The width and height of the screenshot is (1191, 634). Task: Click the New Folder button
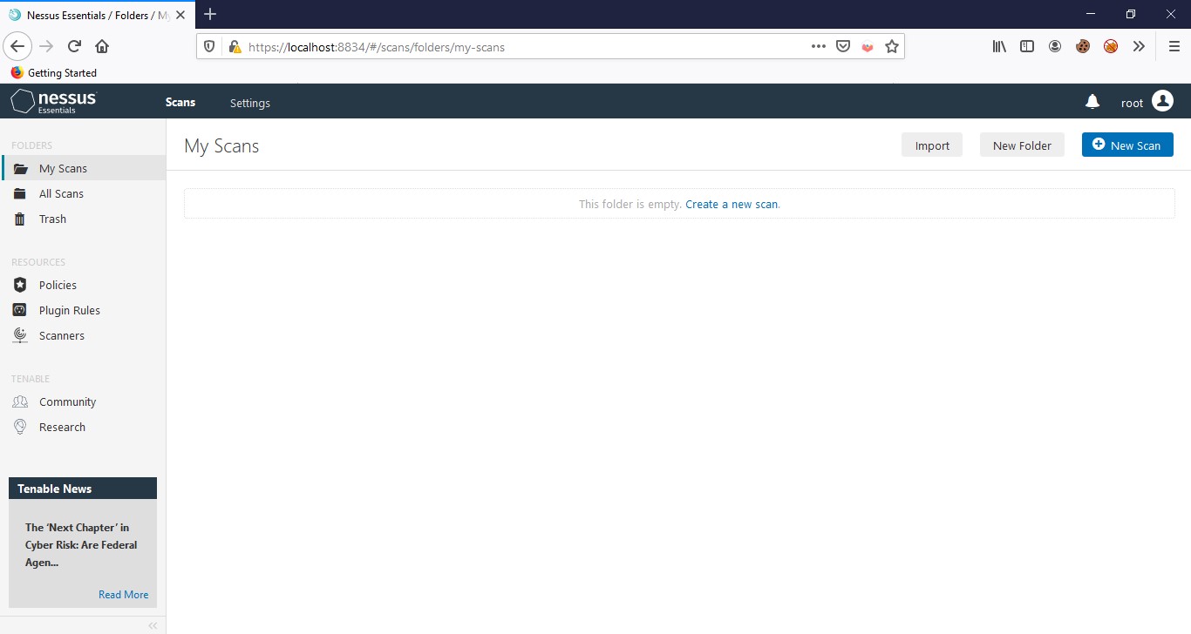point(1022,145)
